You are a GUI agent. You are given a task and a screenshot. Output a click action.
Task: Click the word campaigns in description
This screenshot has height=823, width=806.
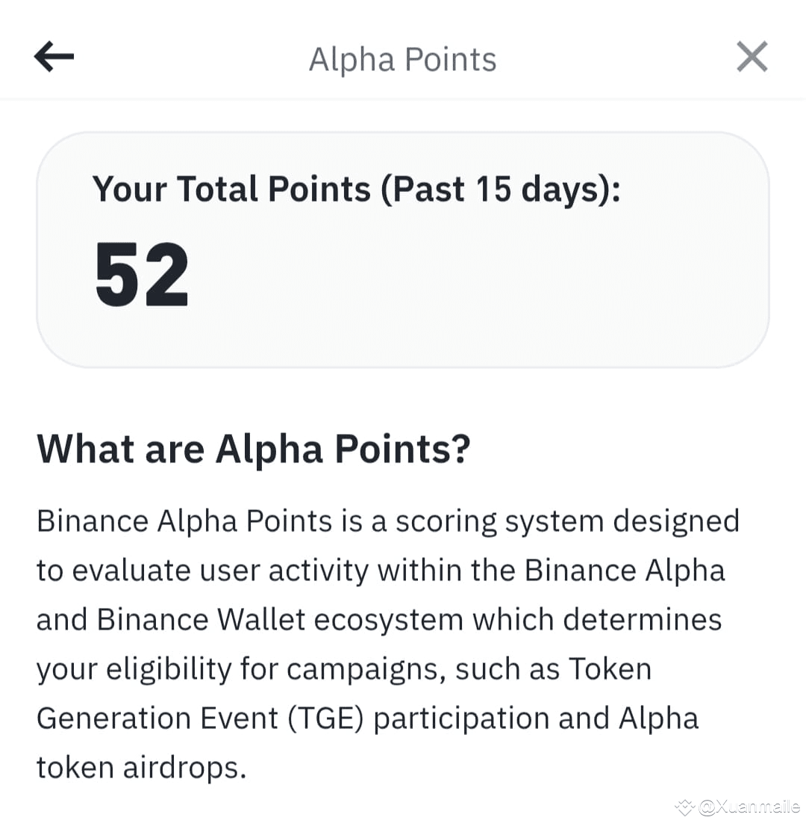[366, 670]
